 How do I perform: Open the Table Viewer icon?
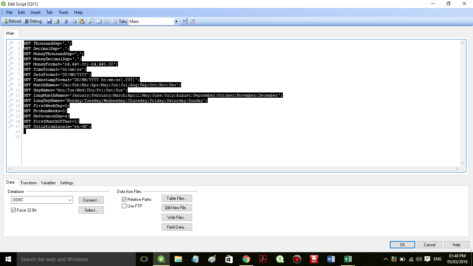coord(185,21)
